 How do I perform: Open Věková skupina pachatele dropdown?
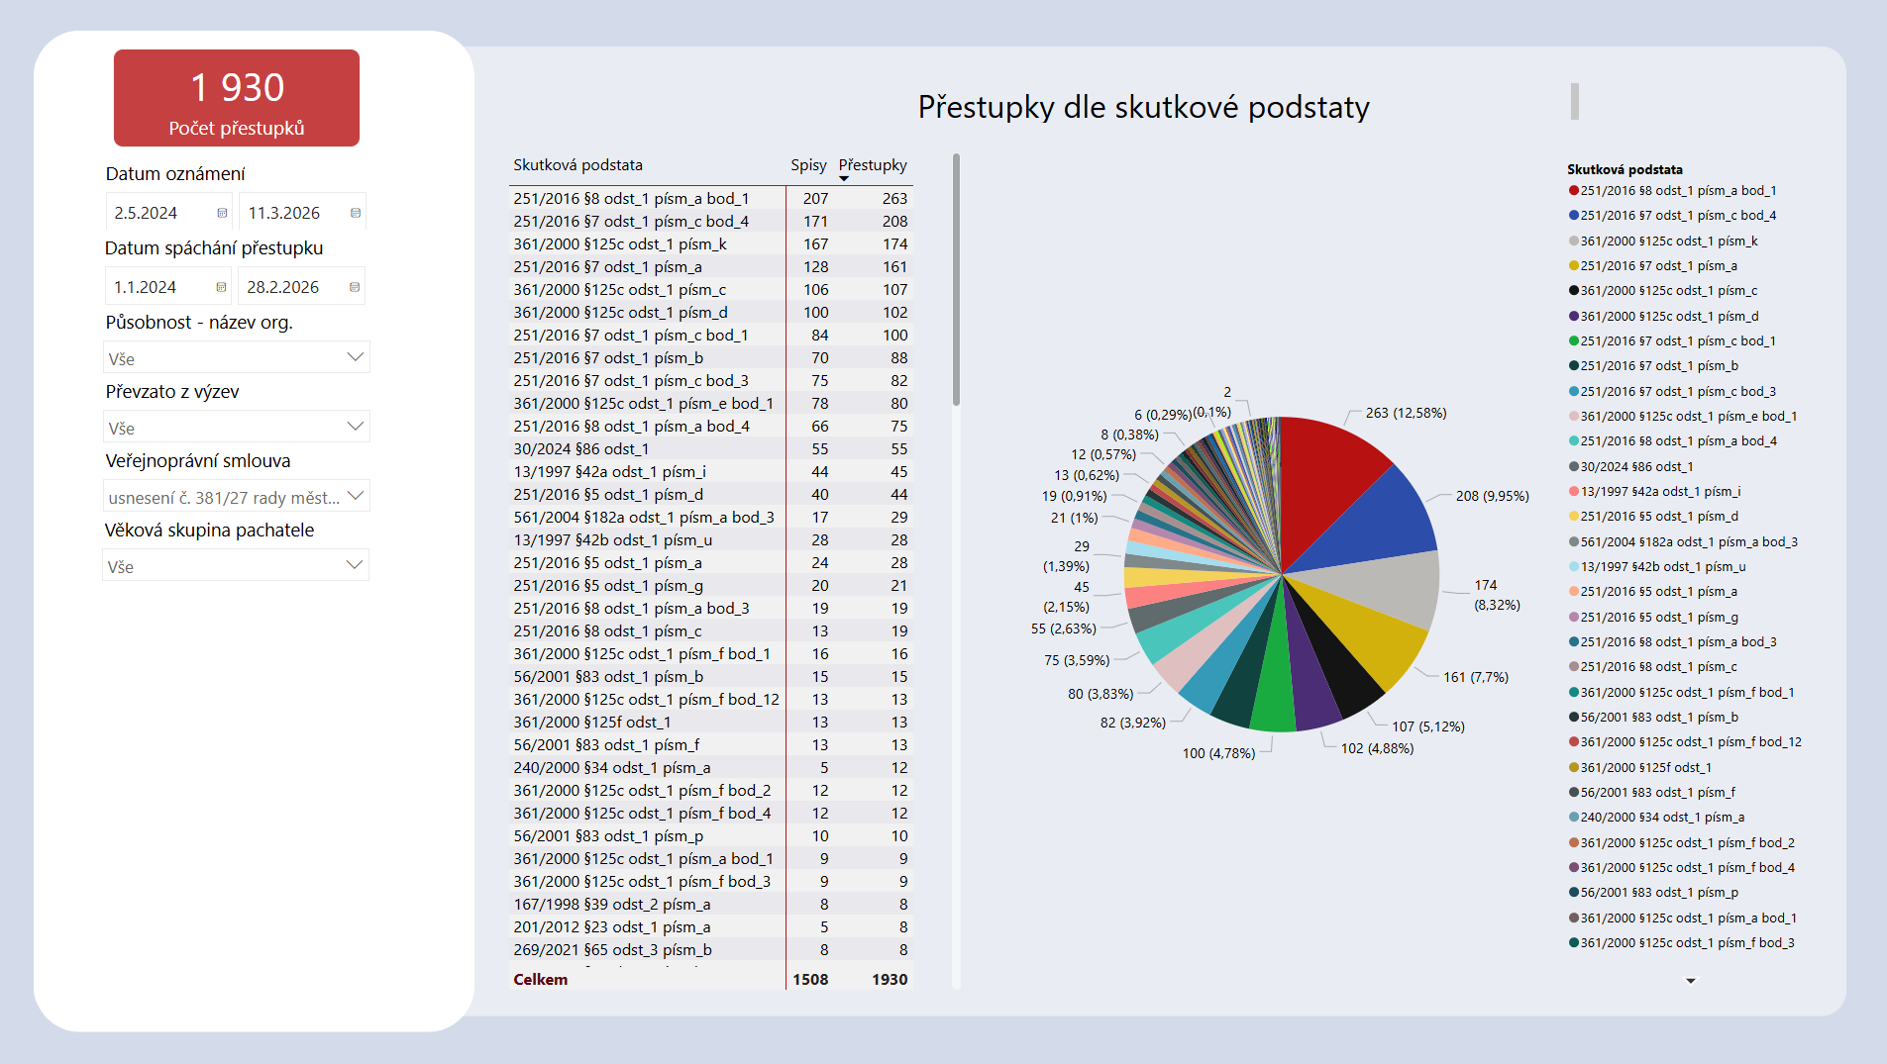tap(237, 566)
